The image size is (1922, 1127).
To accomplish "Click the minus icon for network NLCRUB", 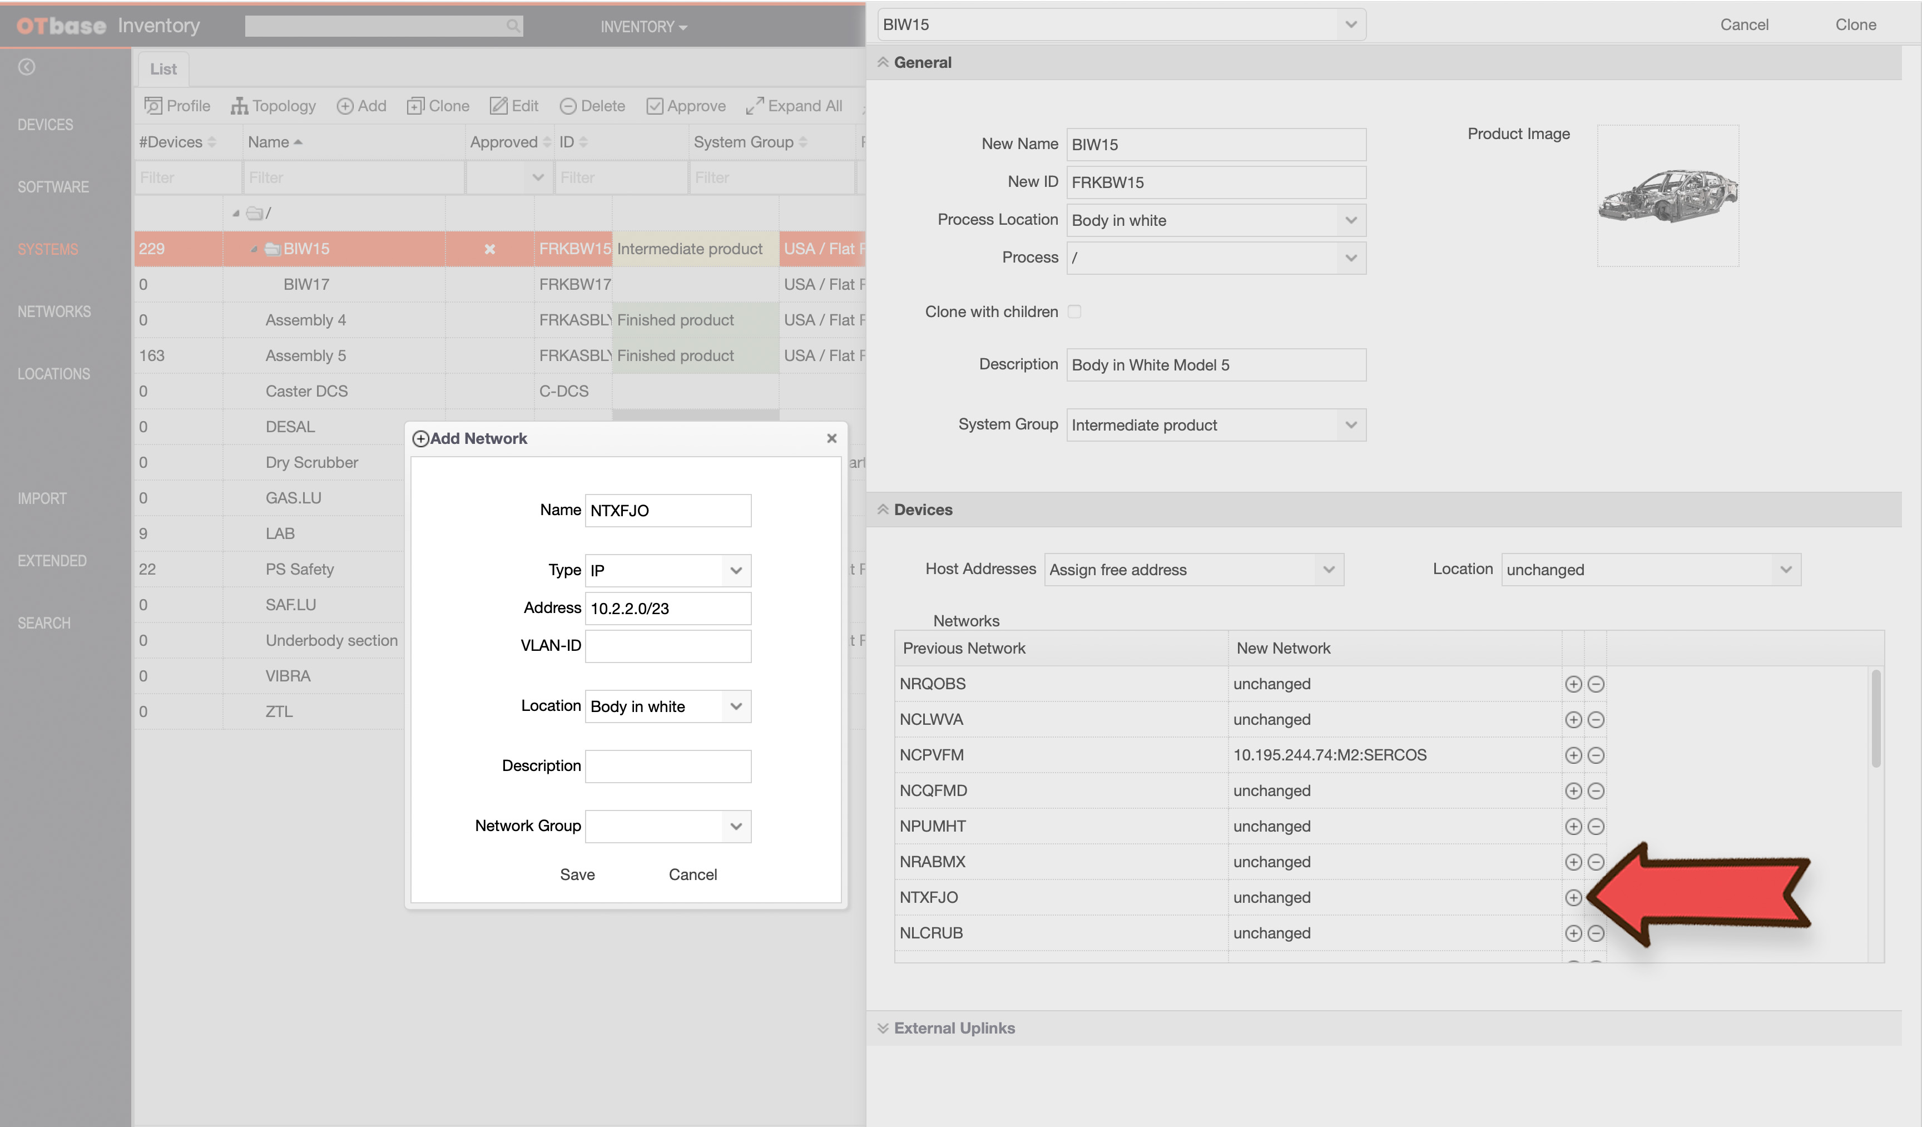I will (1596, 933).
